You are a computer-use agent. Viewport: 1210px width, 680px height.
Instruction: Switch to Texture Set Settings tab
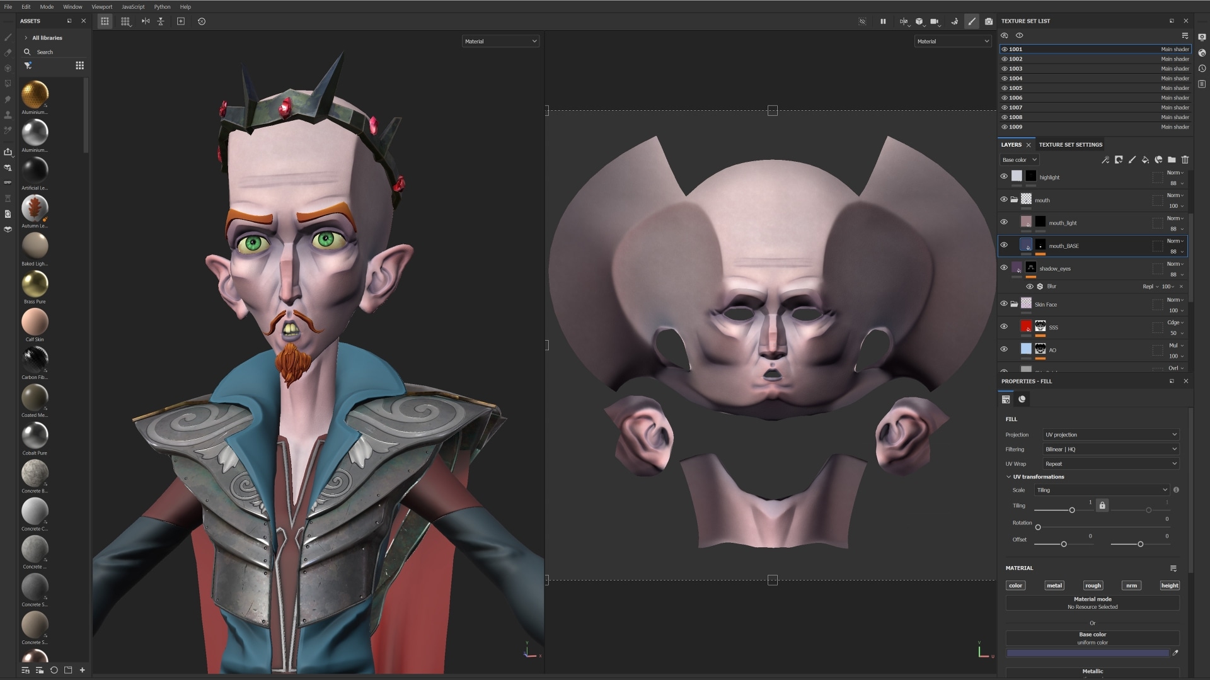(x=1070, y=145)
